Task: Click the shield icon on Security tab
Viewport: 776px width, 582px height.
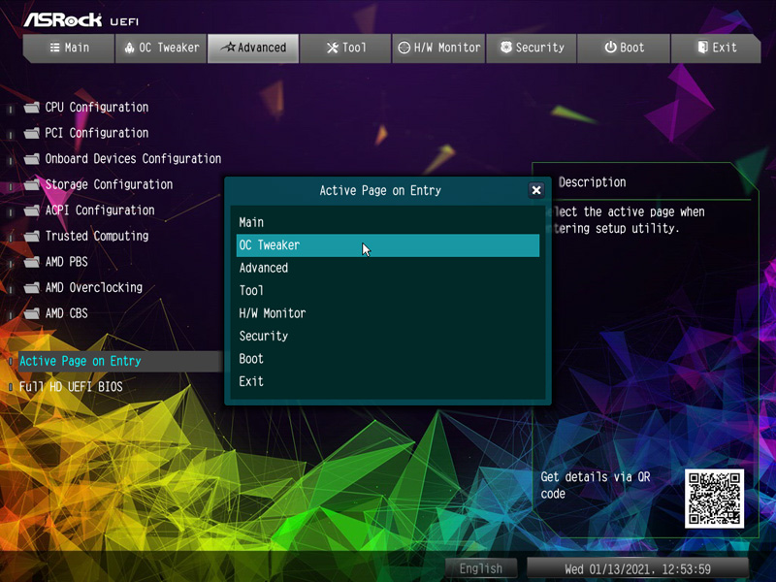Action: tap(505, 47)
